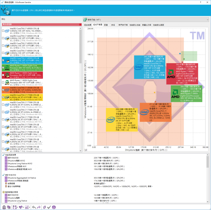This screenshot has width=211, height=210.
Task: Switch to the 性能對比速度 tab
Action: 158,25
